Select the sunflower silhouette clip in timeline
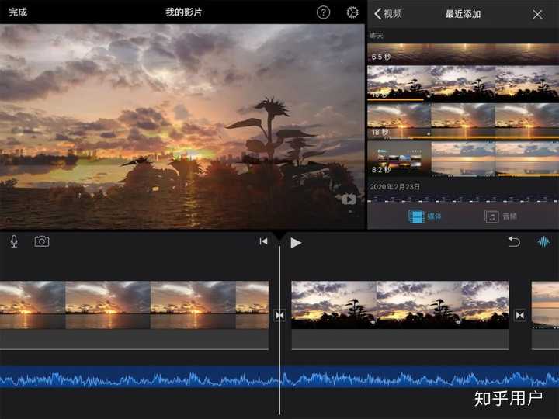 [x=400, y=315]
